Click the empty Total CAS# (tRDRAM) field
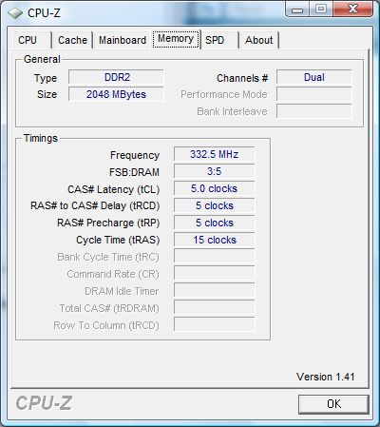The image size is (380, 427). pos(215,308)
